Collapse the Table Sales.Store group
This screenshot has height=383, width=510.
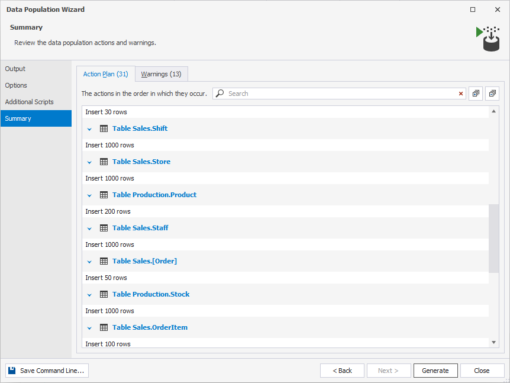point(89,162)
